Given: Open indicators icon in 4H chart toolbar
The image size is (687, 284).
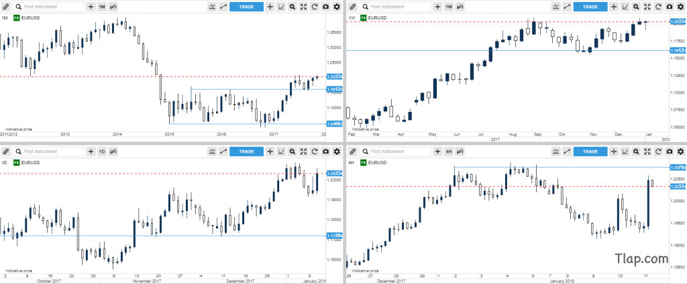Looking at the screenshot, I should pos(556,151).
